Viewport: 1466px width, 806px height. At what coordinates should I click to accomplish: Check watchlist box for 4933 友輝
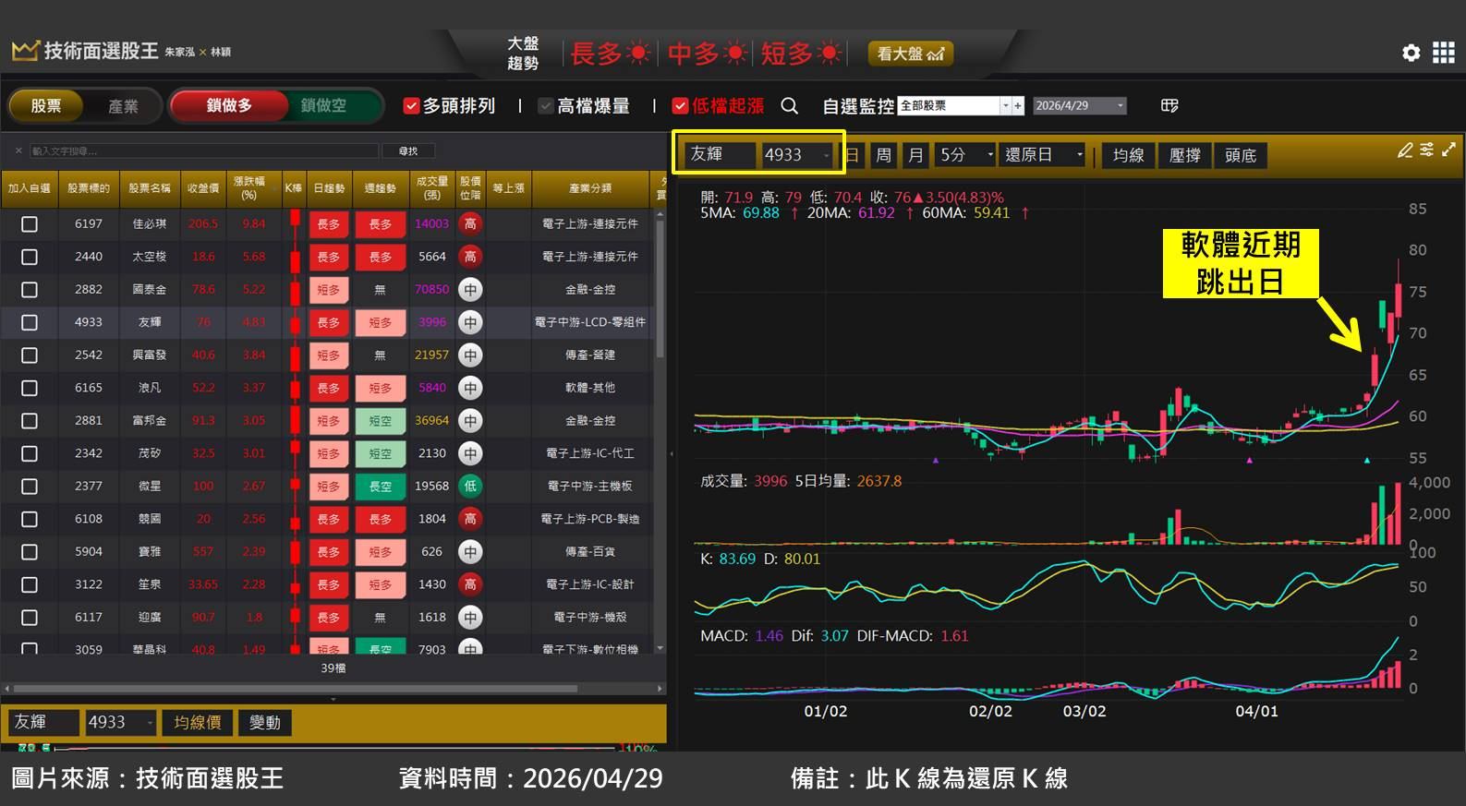[30, 322]
